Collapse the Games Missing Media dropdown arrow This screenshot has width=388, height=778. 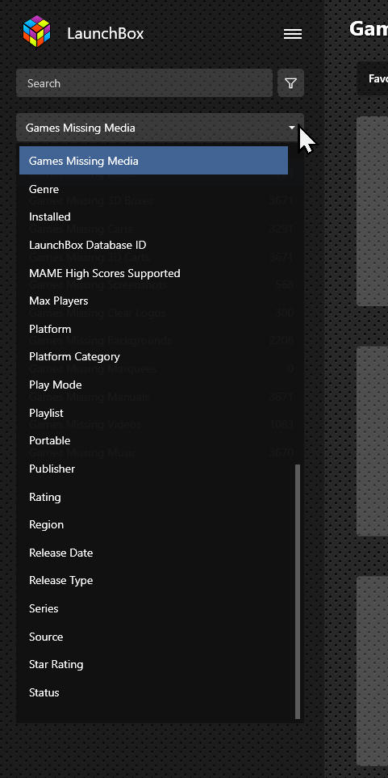pyautogui.click(x=292, y=128)
